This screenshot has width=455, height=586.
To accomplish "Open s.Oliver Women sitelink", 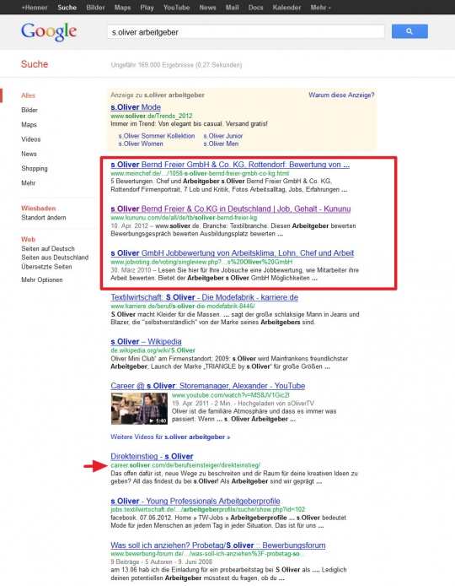I will 141,144.
